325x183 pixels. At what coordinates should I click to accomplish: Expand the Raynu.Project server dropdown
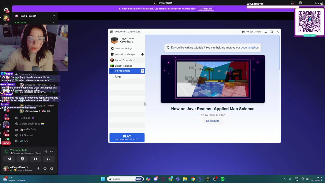pos(54,16)
